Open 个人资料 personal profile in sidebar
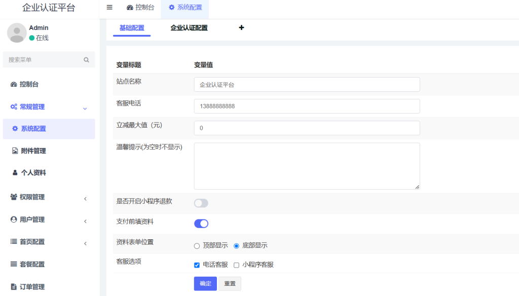Viewport: 519px width, 296px height. (15, 172)
